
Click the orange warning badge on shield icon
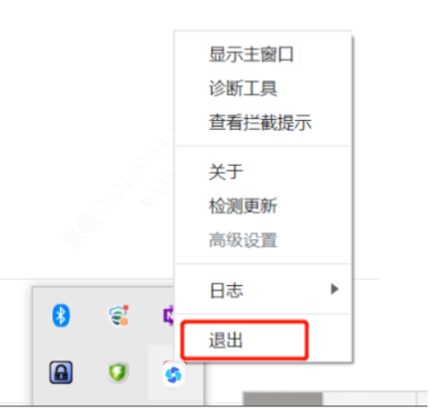[124, 322]
